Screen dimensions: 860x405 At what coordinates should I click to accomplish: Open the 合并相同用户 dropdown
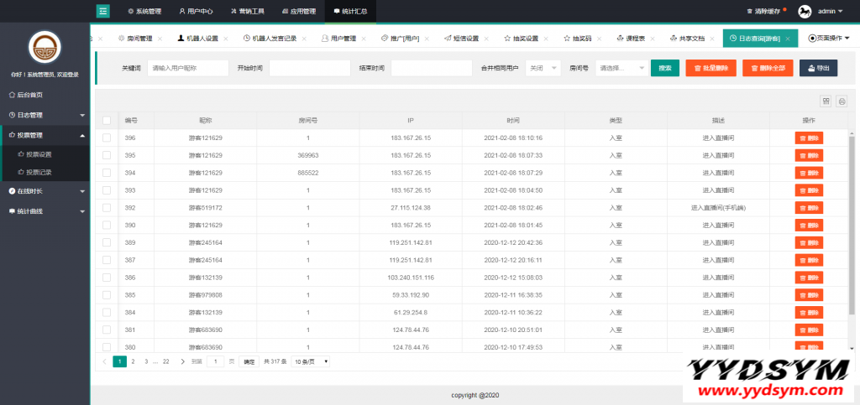(x=543, y=69)
